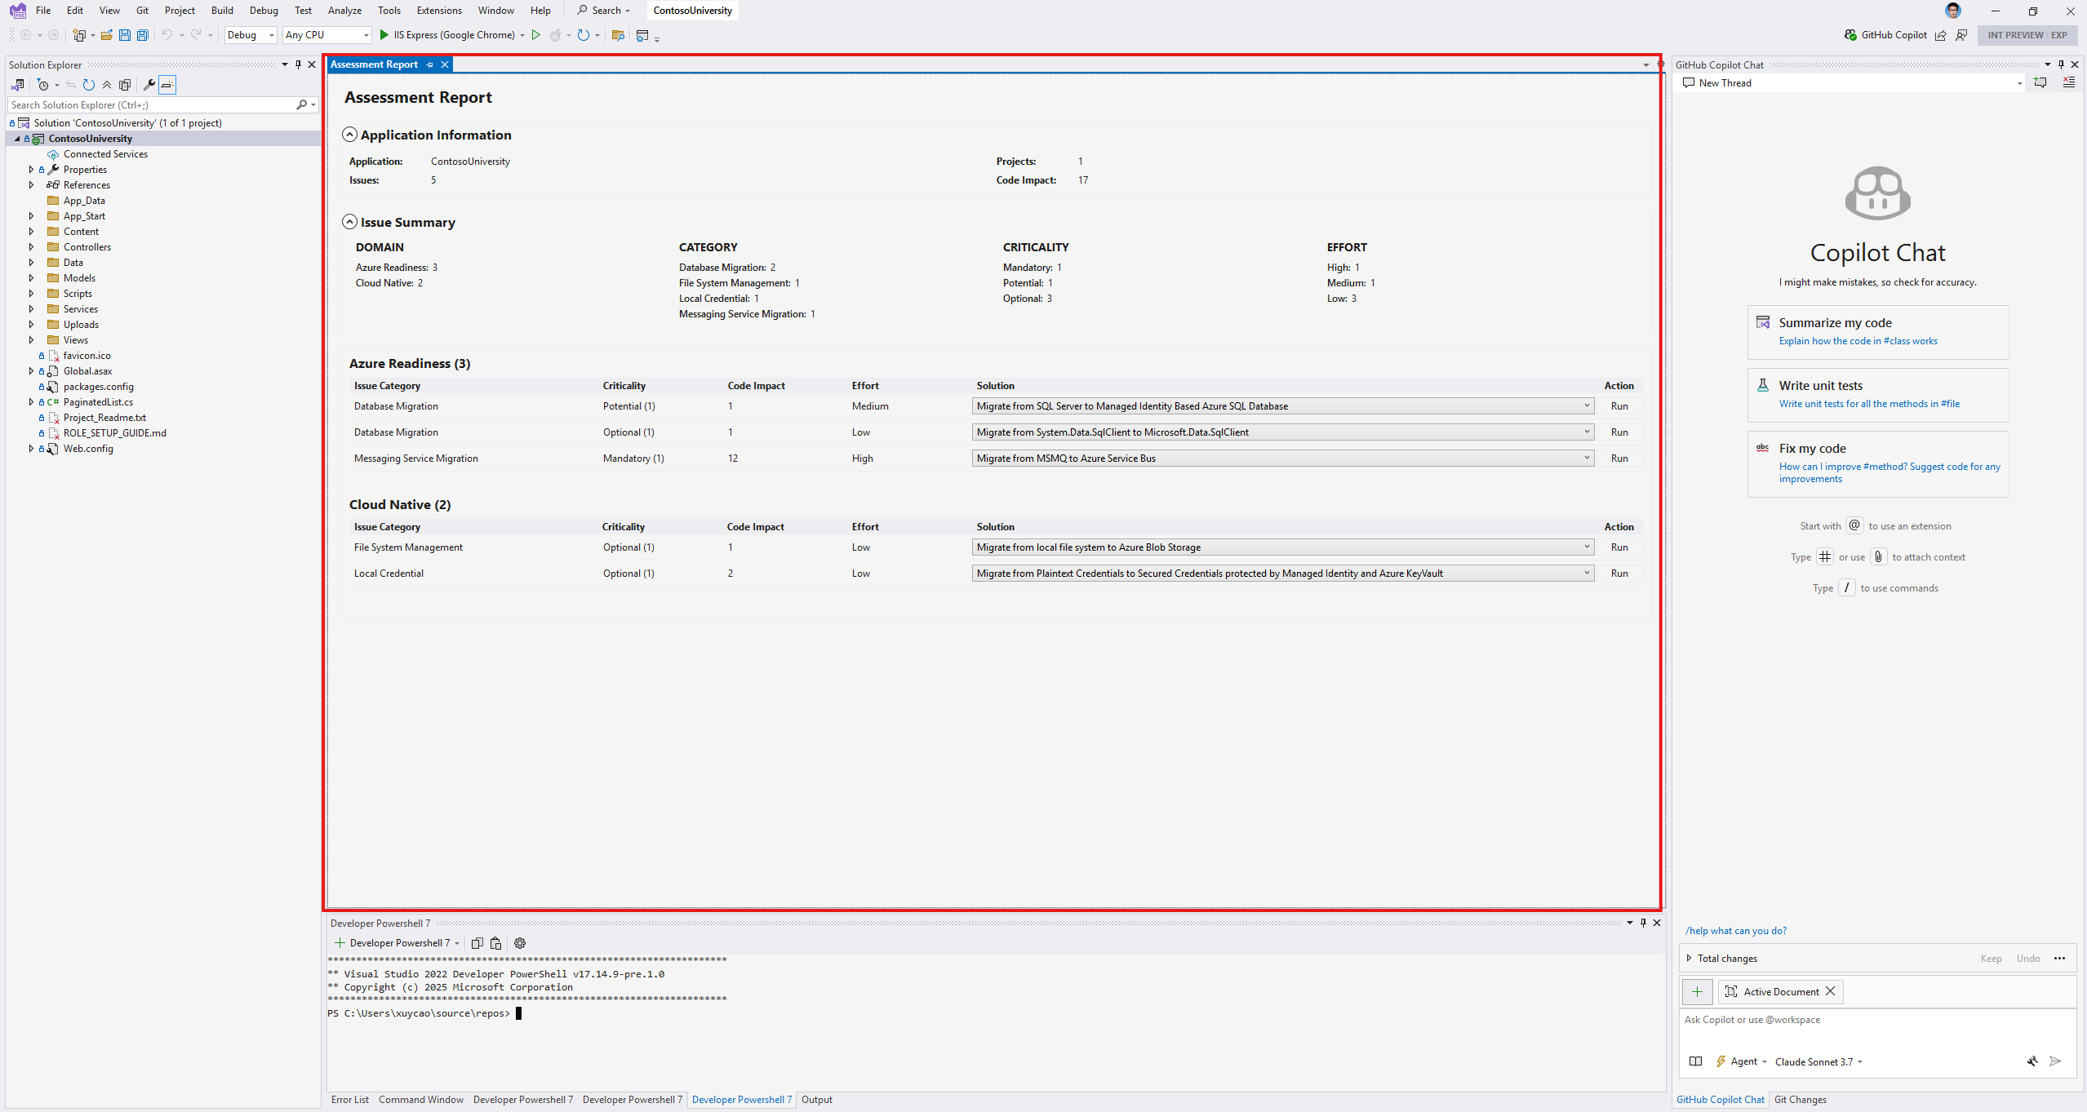
Task: Open Copilot tools selection wrench icon
Action: 2032,1061
